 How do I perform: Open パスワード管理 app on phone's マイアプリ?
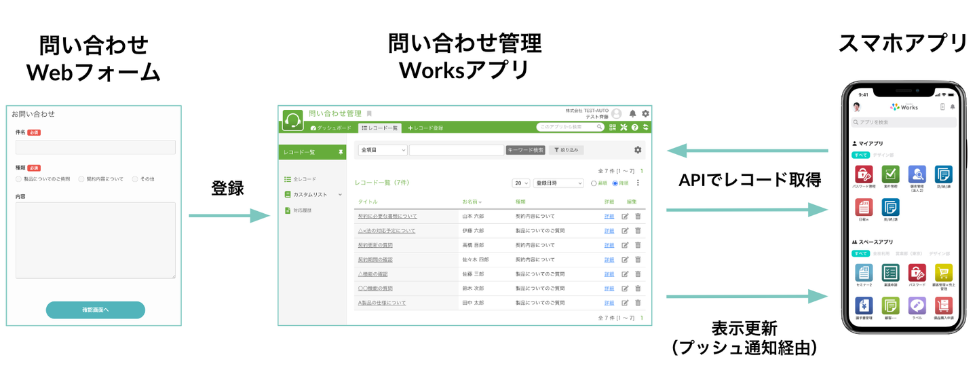[864, 173]
